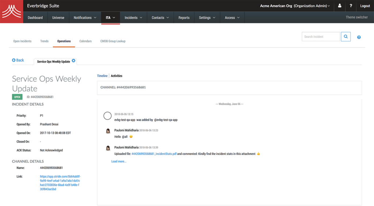Open the Universe menu item
The height and width of the screenshot is (206, 374).
click(x=58, y=18)
